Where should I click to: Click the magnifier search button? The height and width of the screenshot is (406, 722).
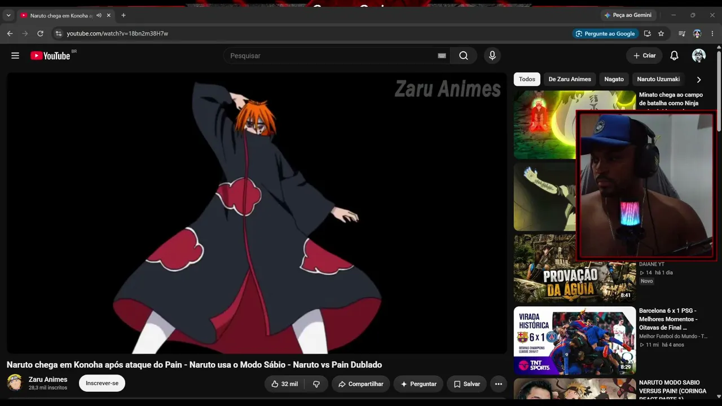click(x=464, y=56)
